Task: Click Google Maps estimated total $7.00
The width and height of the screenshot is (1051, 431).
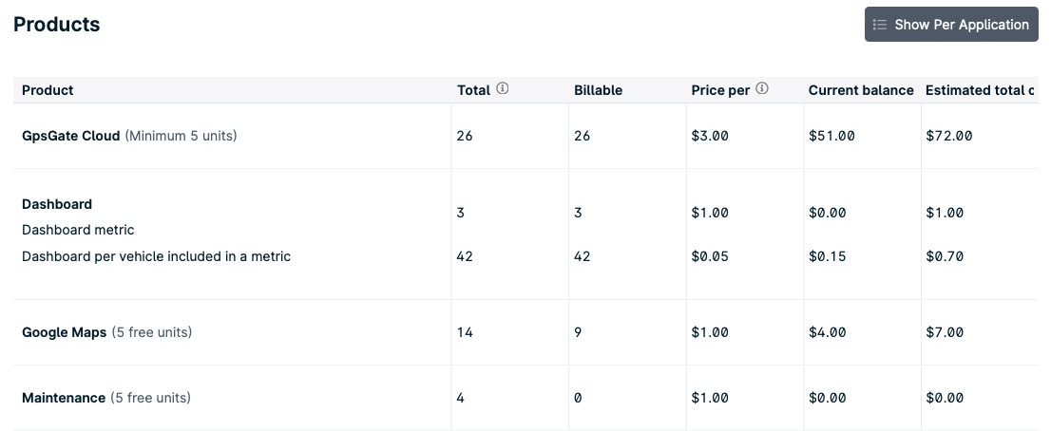Action: (945, 332)
